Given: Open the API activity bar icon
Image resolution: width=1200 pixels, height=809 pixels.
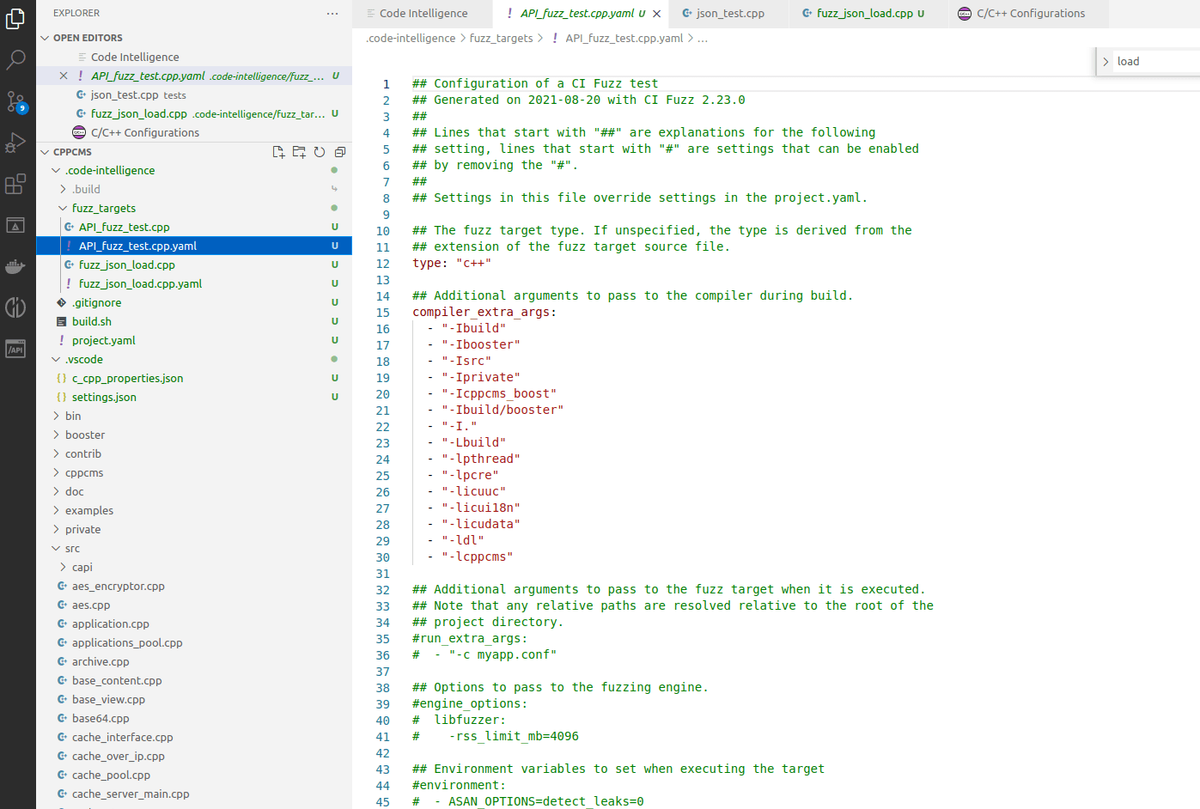Looking at the screenshot, I should click(15, 349).
